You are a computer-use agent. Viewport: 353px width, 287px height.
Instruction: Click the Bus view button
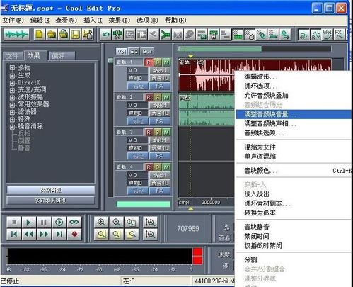point(147,52)
